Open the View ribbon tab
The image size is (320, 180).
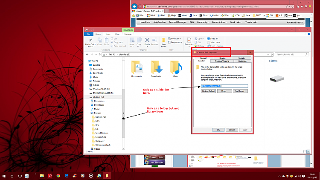(116, 34)
